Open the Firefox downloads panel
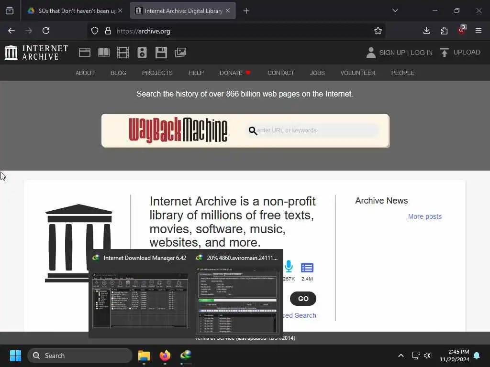This screenshot has height=367, width=490. tap(426, 31)
